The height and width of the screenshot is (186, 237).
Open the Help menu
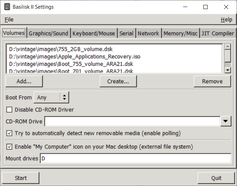[x=226, y=20]
